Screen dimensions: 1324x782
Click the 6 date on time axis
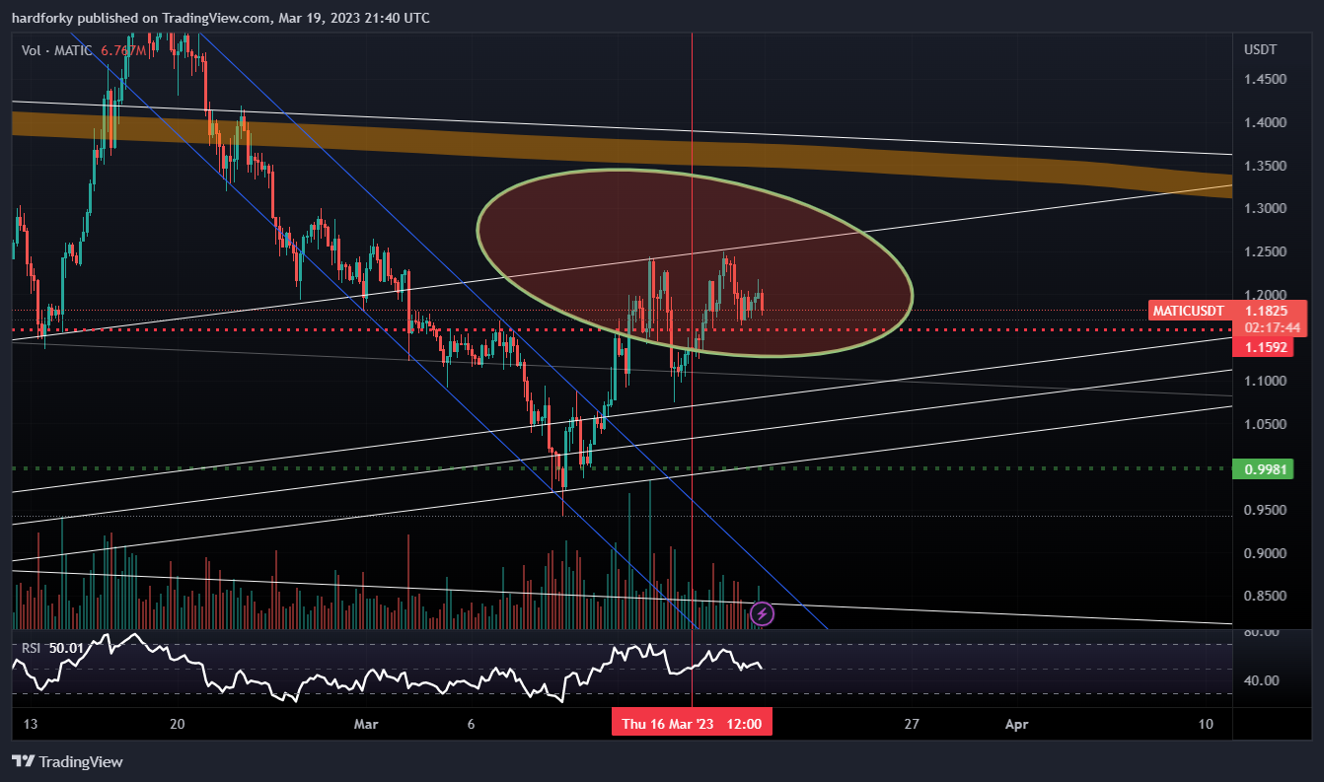pos(472,724)
